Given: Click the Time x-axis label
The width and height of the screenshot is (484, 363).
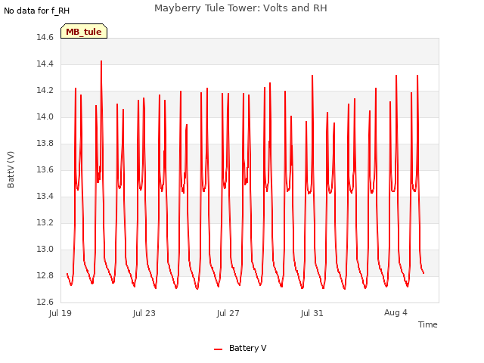Looking at the screenshot, I should coord(428,324).
